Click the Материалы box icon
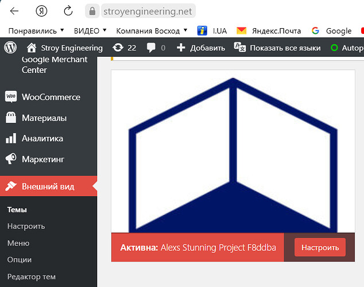The image size is (364, 287). tap(11, 118)
